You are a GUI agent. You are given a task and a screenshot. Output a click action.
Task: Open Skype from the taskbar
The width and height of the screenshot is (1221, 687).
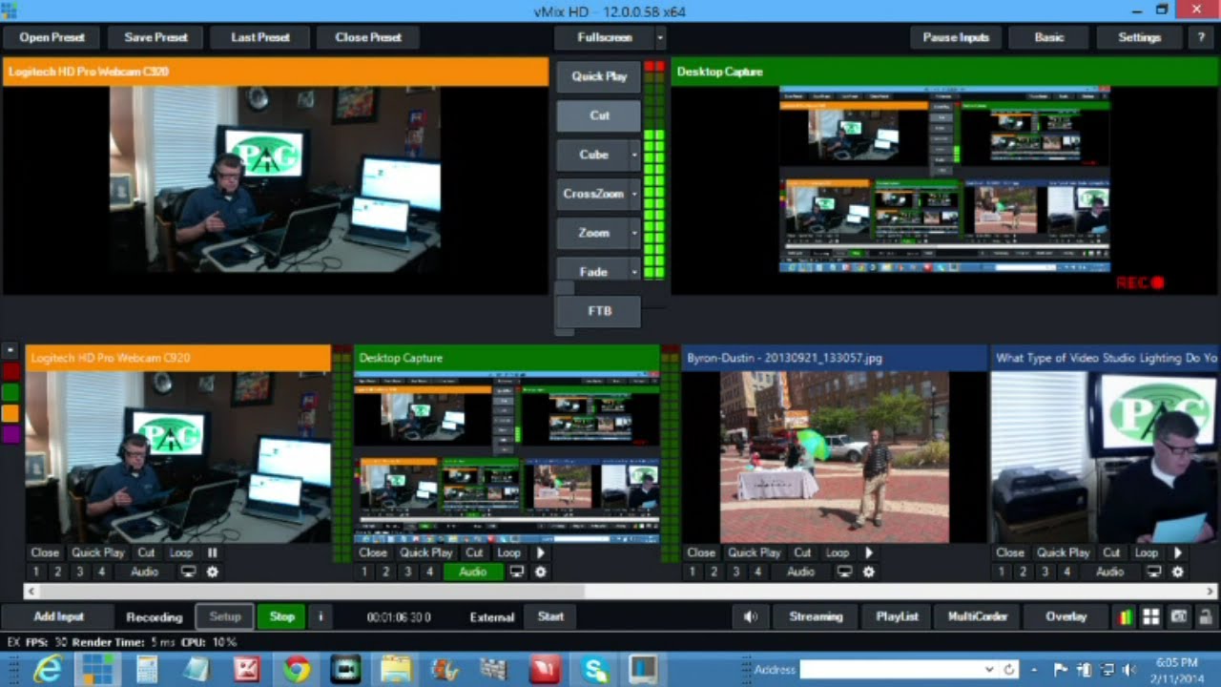(x=595, y=669)
